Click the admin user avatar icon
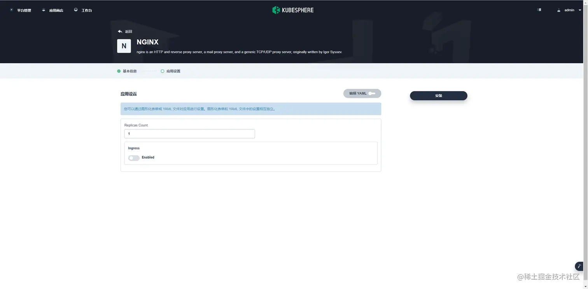This screenshot has height=289, width=588. [x=559, y=10]
